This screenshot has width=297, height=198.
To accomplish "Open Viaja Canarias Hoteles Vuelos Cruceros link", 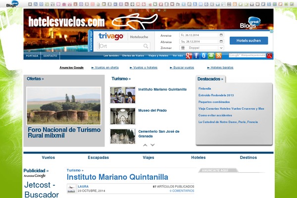I will click(x=231, y=108).
